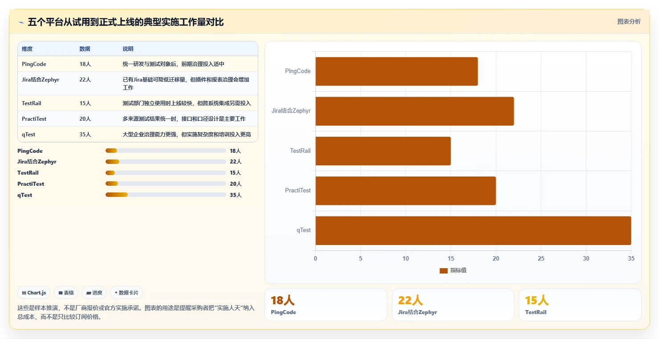The height and width of the screenshot is (339, 659).
Task: Click the Jira结合Zephyr cell in the table
Action: (41, 80)
